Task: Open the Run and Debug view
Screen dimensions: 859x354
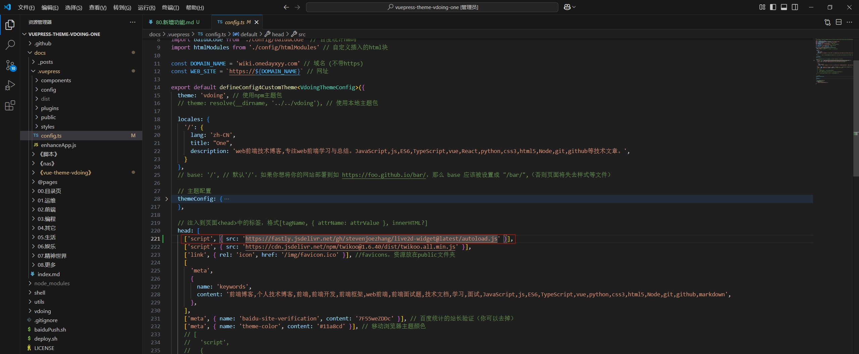Action: pos(10,85)
